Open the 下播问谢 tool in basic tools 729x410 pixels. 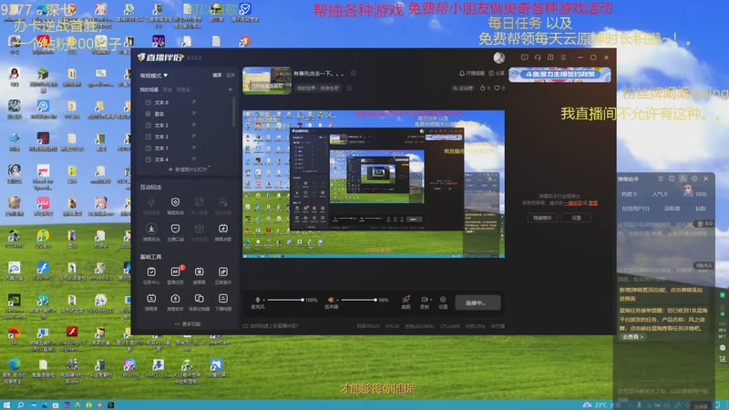tap(223, 302)
